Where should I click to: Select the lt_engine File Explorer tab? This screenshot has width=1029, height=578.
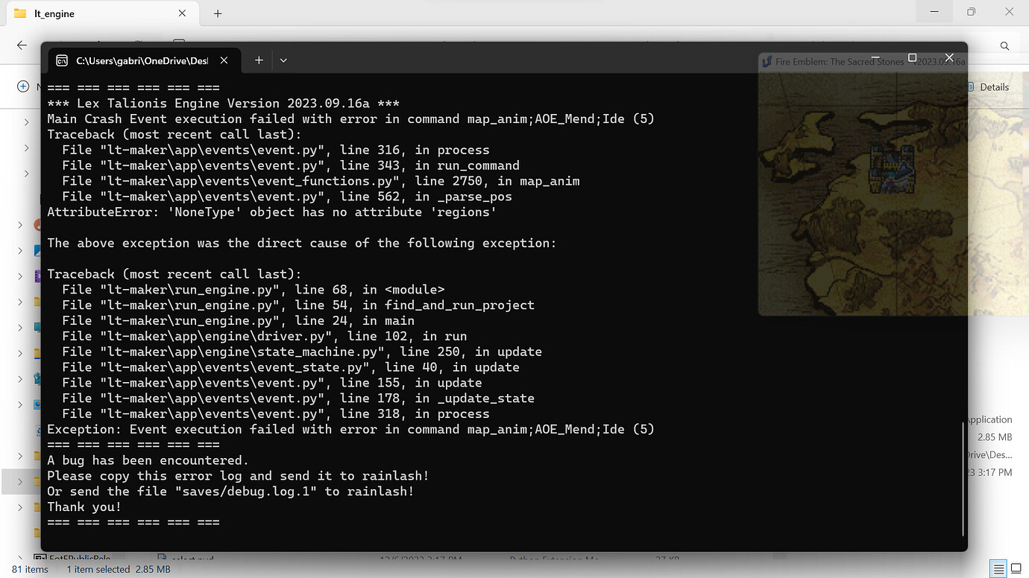pos(97,13)
